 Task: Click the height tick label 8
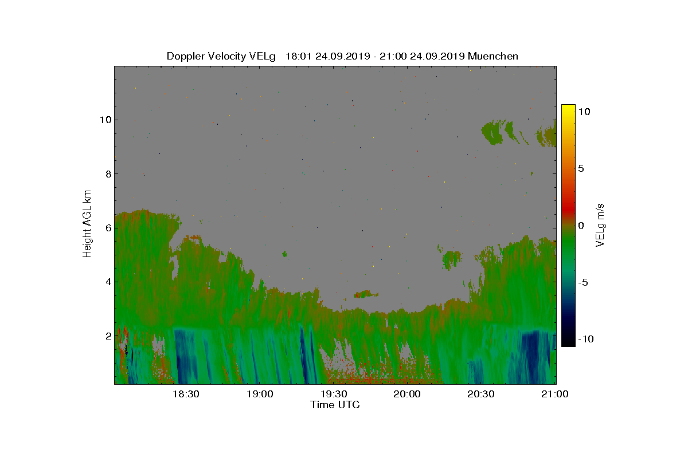click(107, 173)
